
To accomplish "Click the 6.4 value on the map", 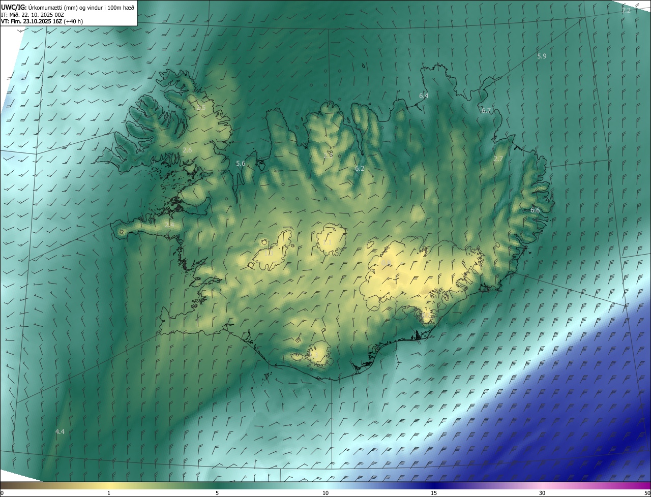I will tap(424, 96).
